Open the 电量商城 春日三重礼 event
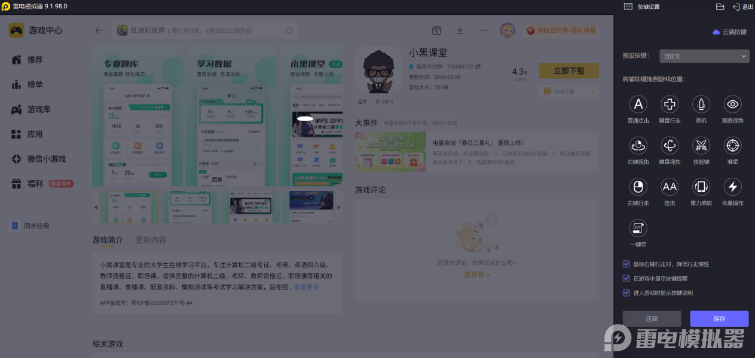The height and width of the screenshot is (358, 755). coord(476,152)
